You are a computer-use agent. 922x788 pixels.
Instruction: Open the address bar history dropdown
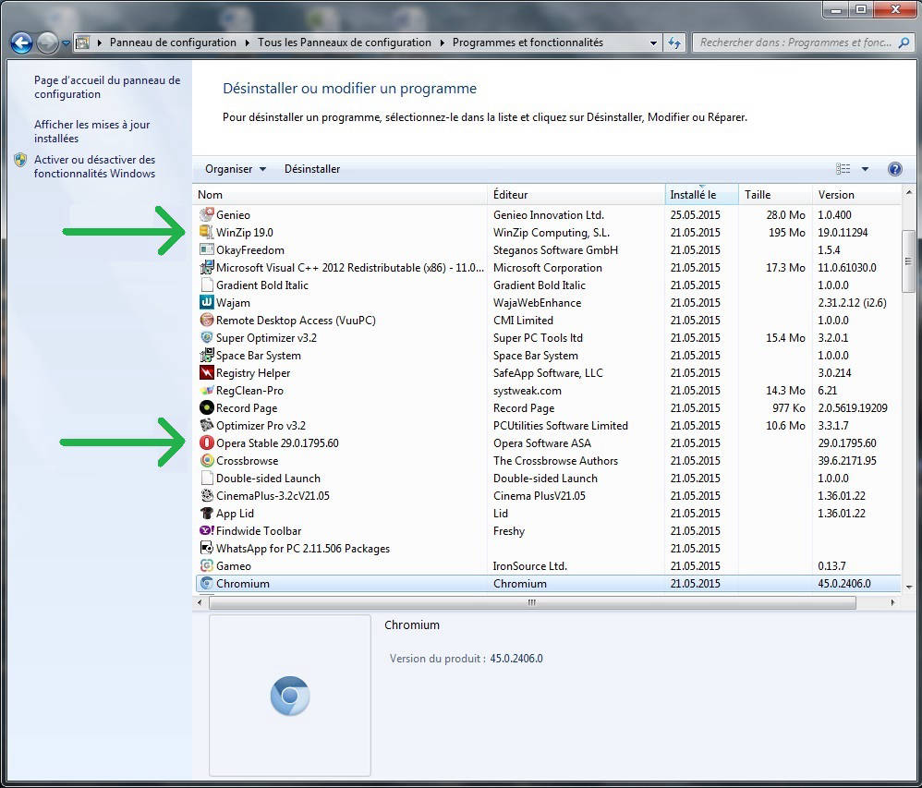point(653,42)
